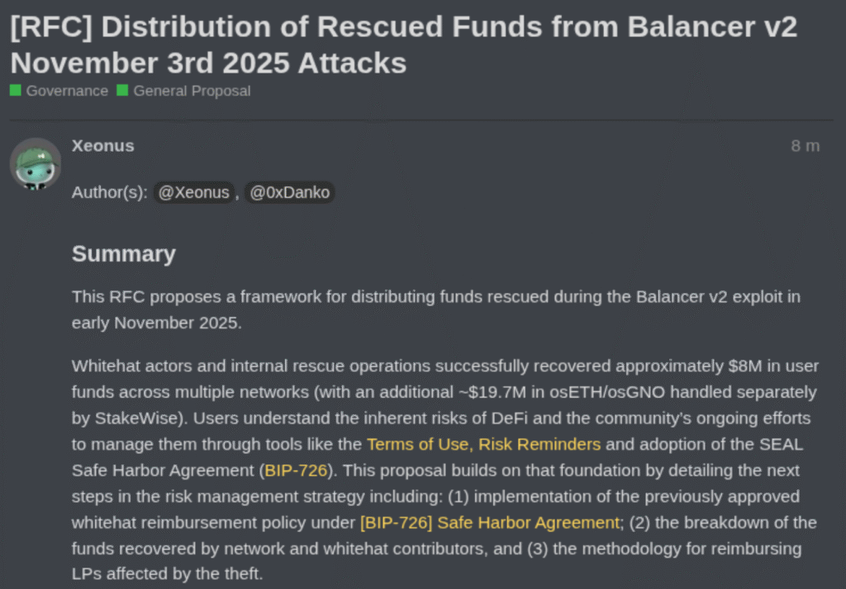The image size is (846, 589).
Task: Click the green Governance tag square icon
Action: click(x=14, y=91)
